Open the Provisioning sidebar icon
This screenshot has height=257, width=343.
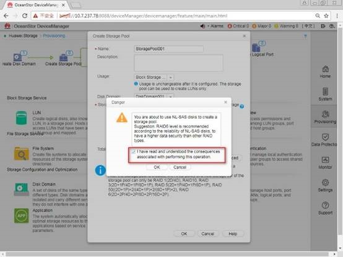point(325,115)
